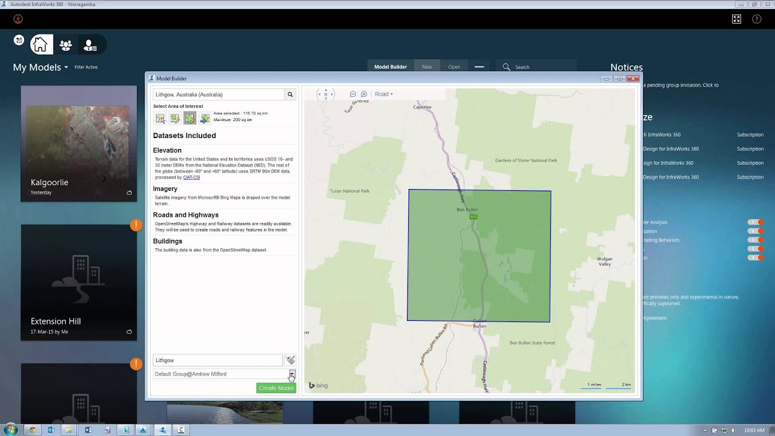Open the groups people icon
Screen dimensions: 775x436
(x=65, y=45)
